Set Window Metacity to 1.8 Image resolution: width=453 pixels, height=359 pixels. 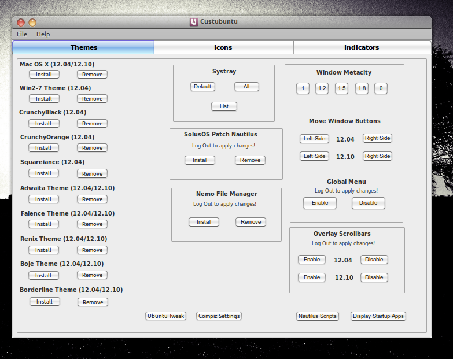click(x=362, y=88)
